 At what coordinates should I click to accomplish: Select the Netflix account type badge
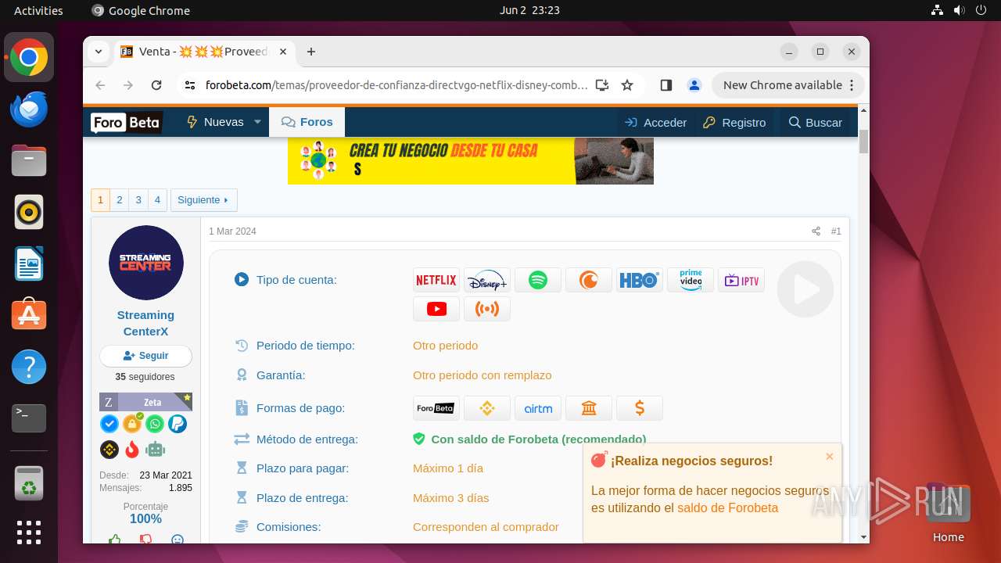click(436, 280)
